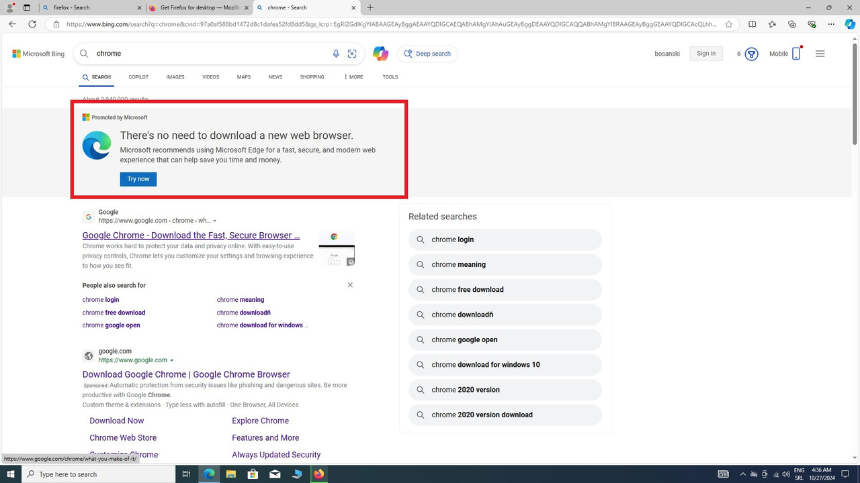Click the Windows taskbar search box
The image size is (860, 483).
point(99,474)
